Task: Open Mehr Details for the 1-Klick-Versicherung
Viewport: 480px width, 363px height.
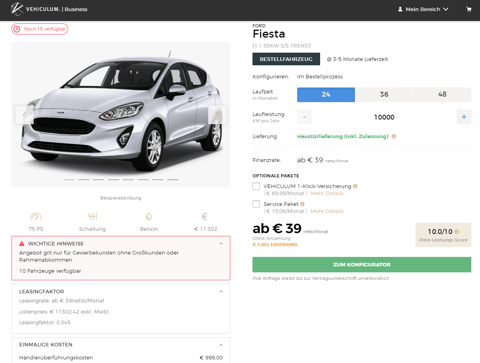Action: coord(327,194)
